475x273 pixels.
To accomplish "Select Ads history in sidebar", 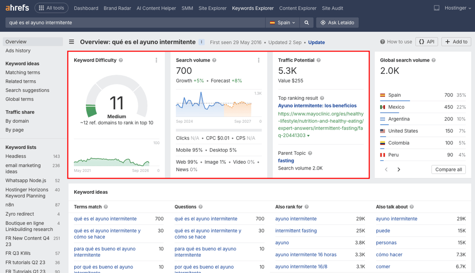I will click(18, 51).
